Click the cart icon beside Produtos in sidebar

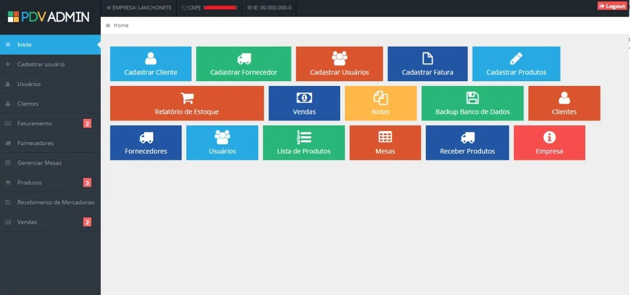click(8, 183)
